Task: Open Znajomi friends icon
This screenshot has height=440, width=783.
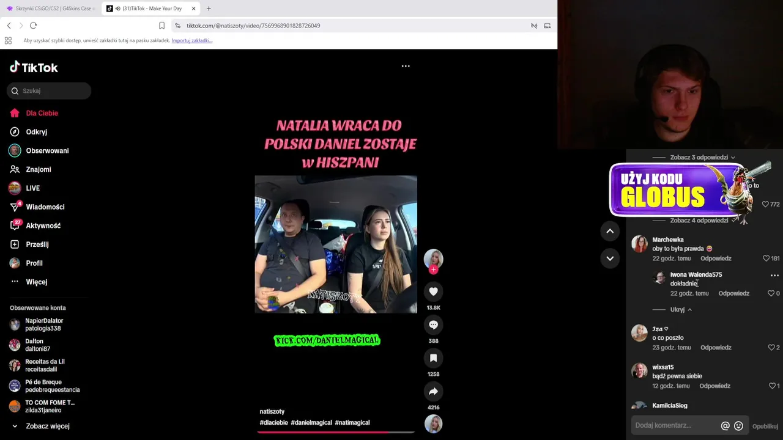Action: click(x=15, y=169)
